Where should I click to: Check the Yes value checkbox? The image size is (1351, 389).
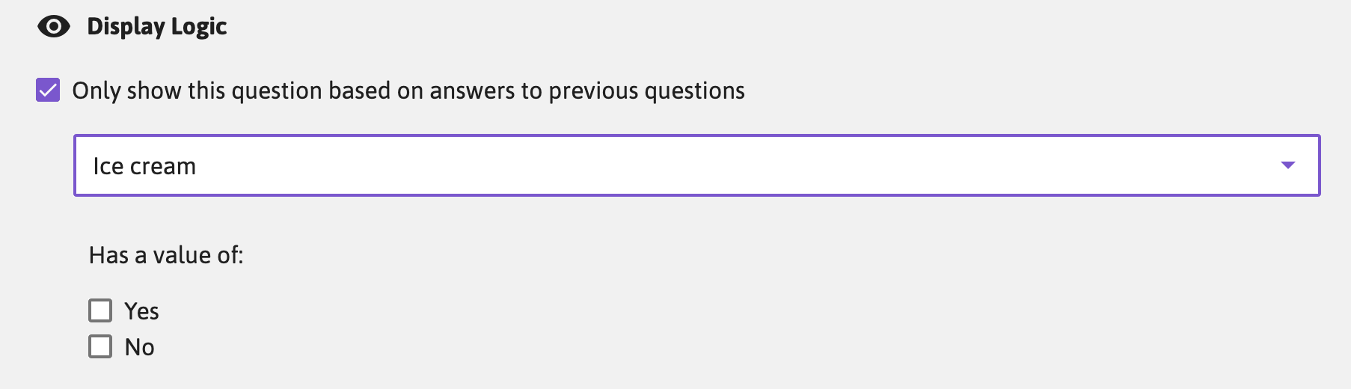click(x=100, y=310)
